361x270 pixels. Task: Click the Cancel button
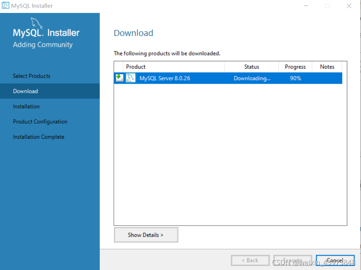tap(335, 260)
